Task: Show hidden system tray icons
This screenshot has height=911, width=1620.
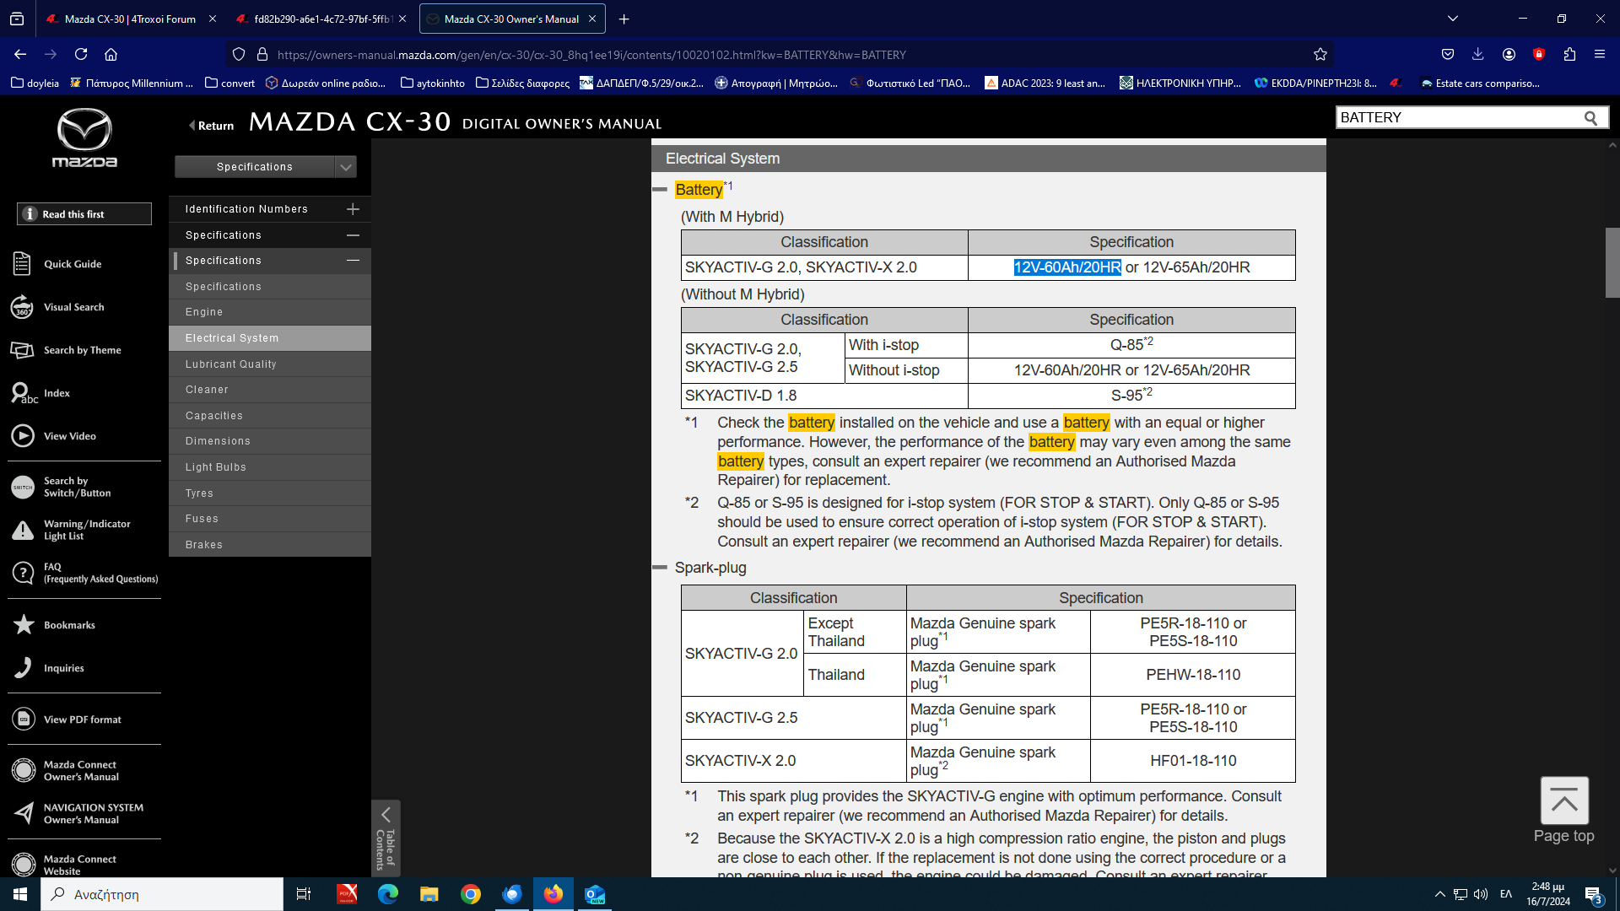Action: click(x=1439, y=894)
